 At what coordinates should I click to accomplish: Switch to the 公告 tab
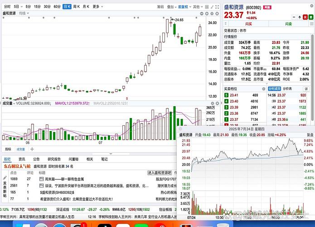[36, 159]
